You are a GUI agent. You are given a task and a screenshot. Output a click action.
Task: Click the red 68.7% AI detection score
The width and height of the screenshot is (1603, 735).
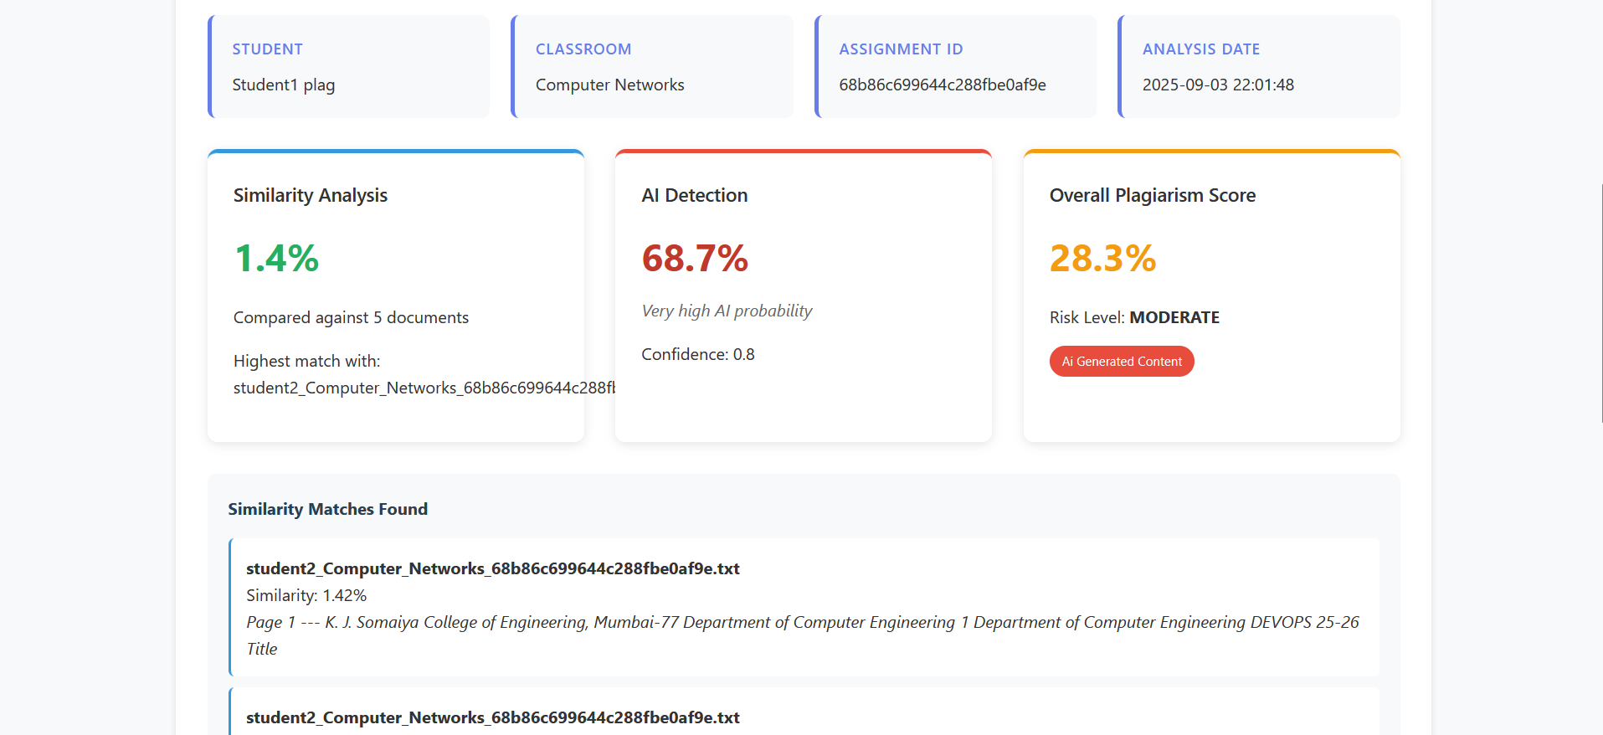(695, 258)
